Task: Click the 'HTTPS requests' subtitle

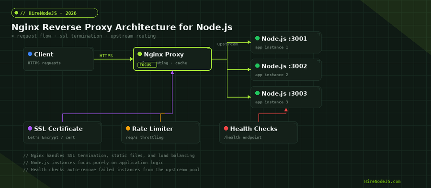Action: tap(44, 63)
